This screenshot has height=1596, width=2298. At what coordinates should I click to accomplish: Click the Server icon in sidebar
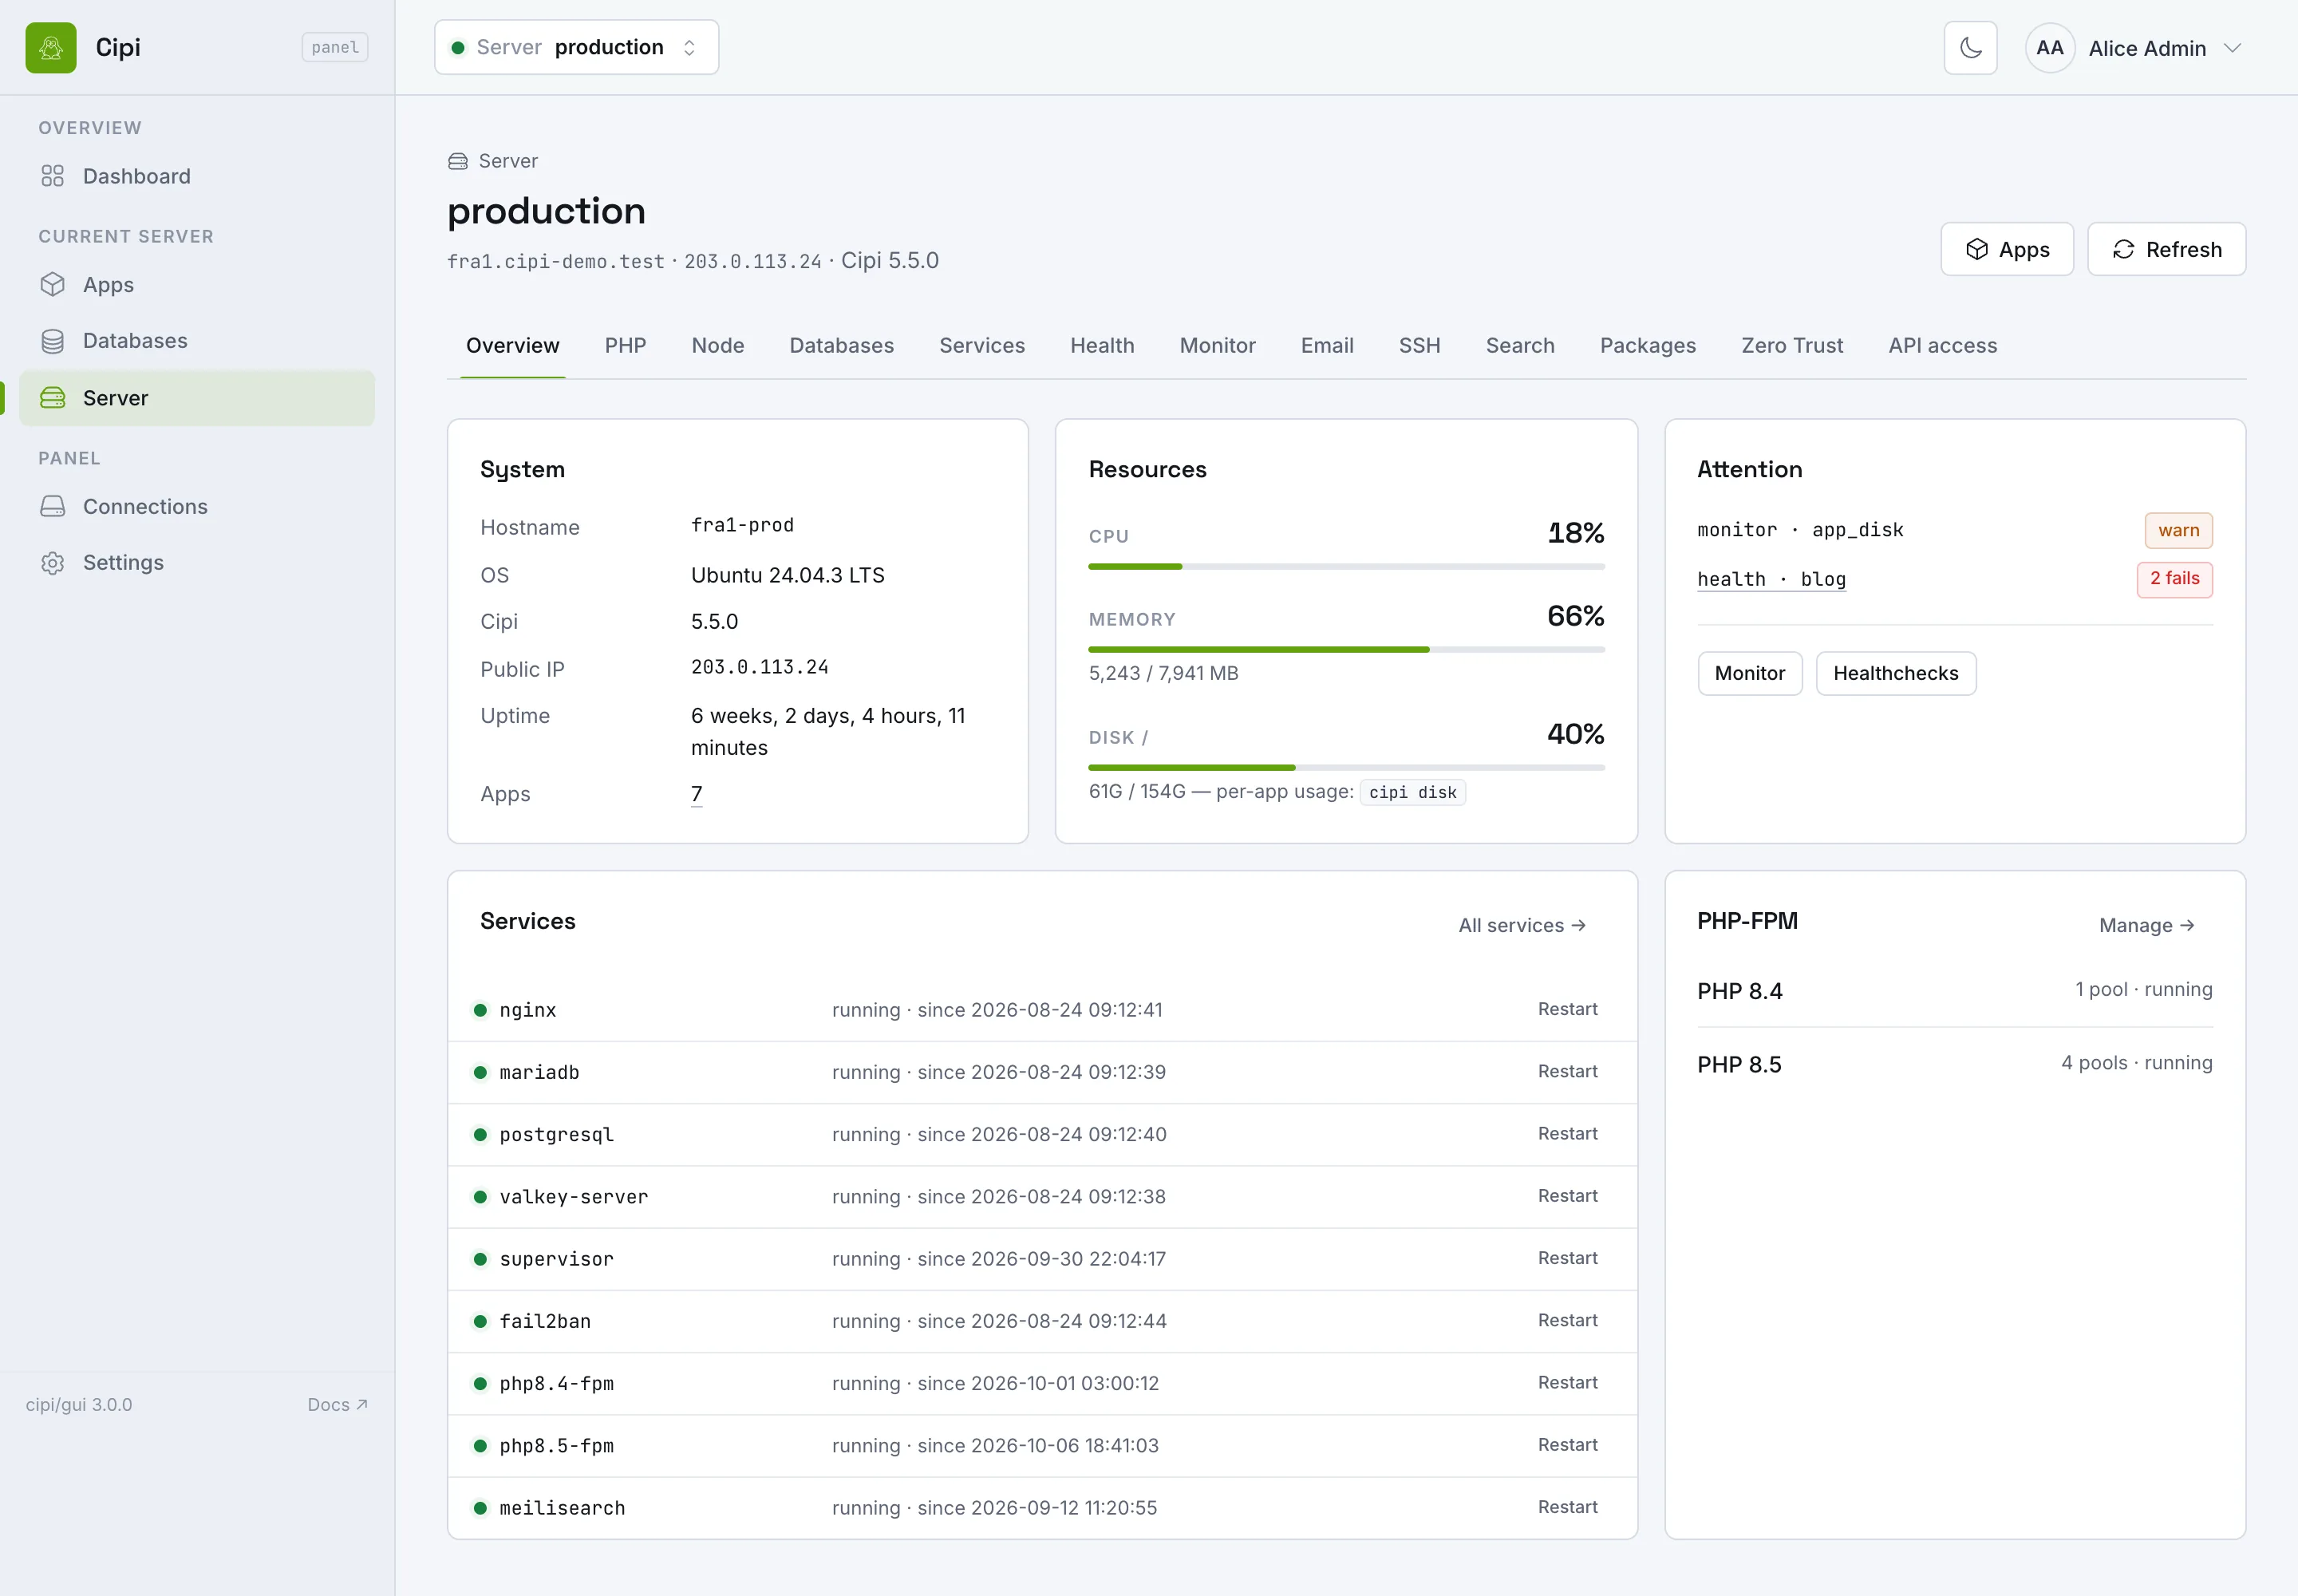pyautogui.click(x=52, y=398)
